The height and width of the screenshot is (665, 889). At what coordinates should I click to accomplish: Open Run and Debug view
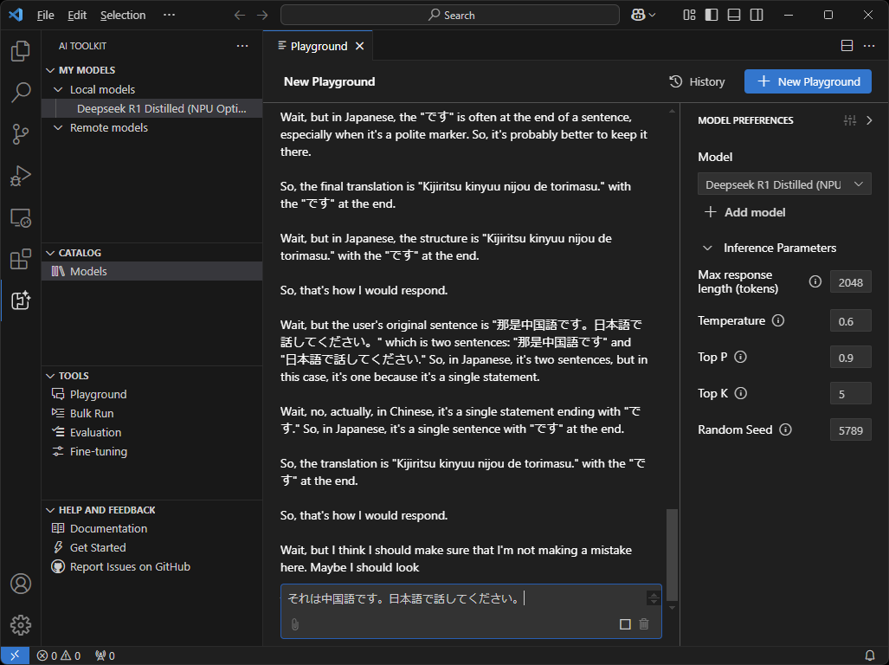[21, 176]
